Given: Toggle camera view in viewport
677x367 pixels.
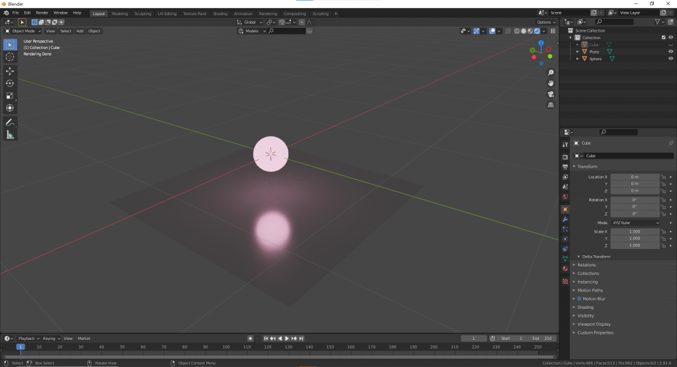Looking at the screenshot, I should pos(551,94).
